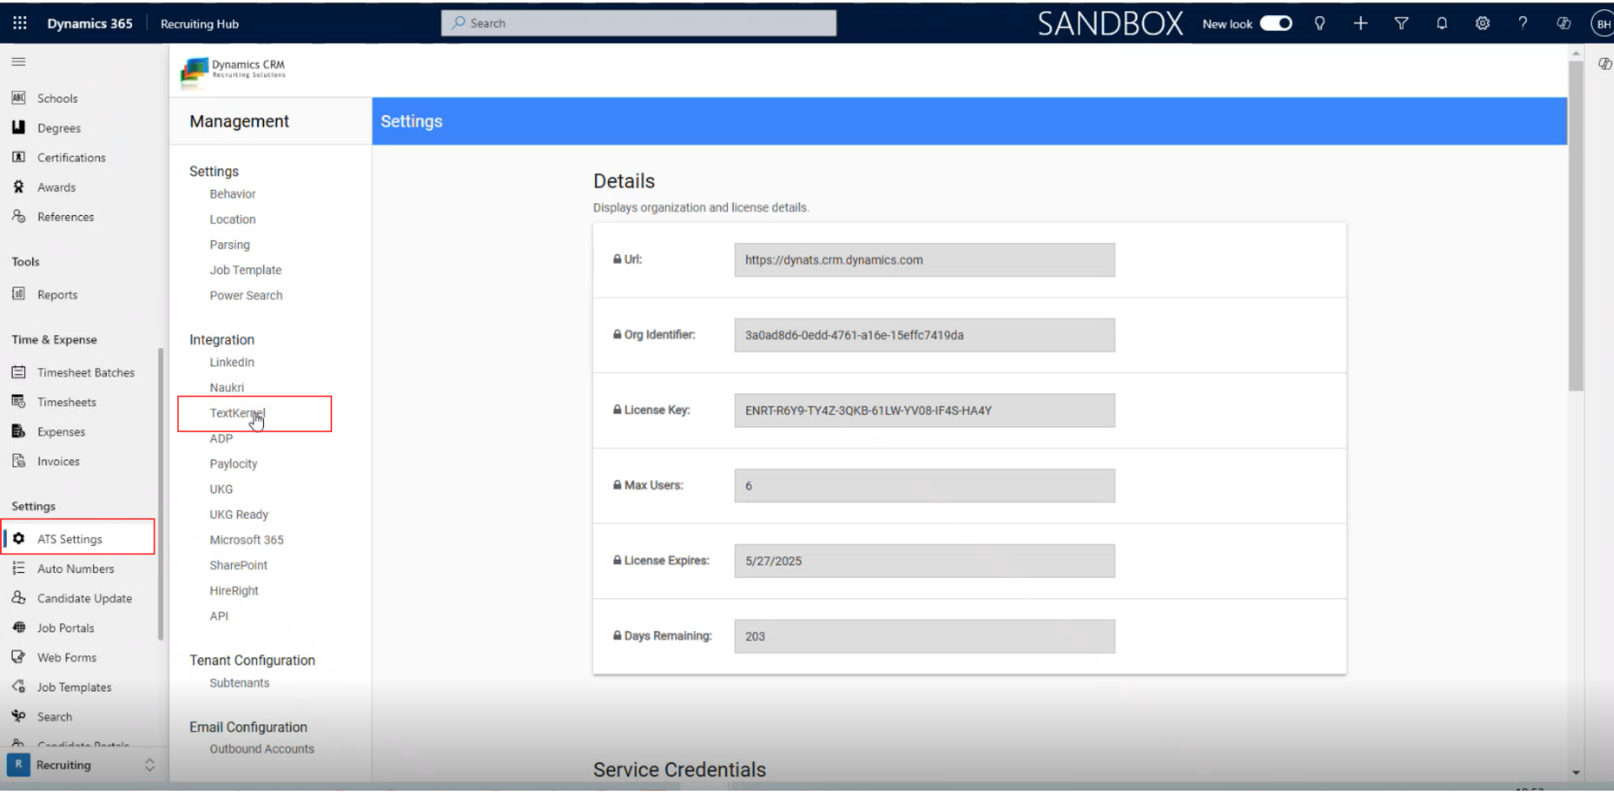Click the ATS Settings gear icon
The image size is (1614, 794).
[18, 539]
